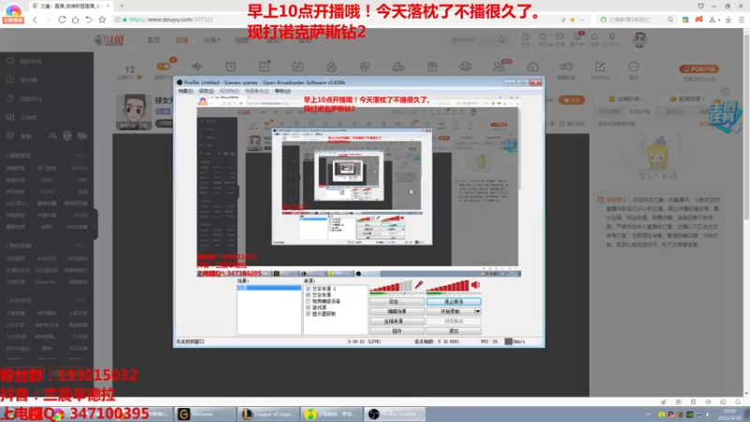
Task: Go to browser home page icon
Action: [75, 20]
